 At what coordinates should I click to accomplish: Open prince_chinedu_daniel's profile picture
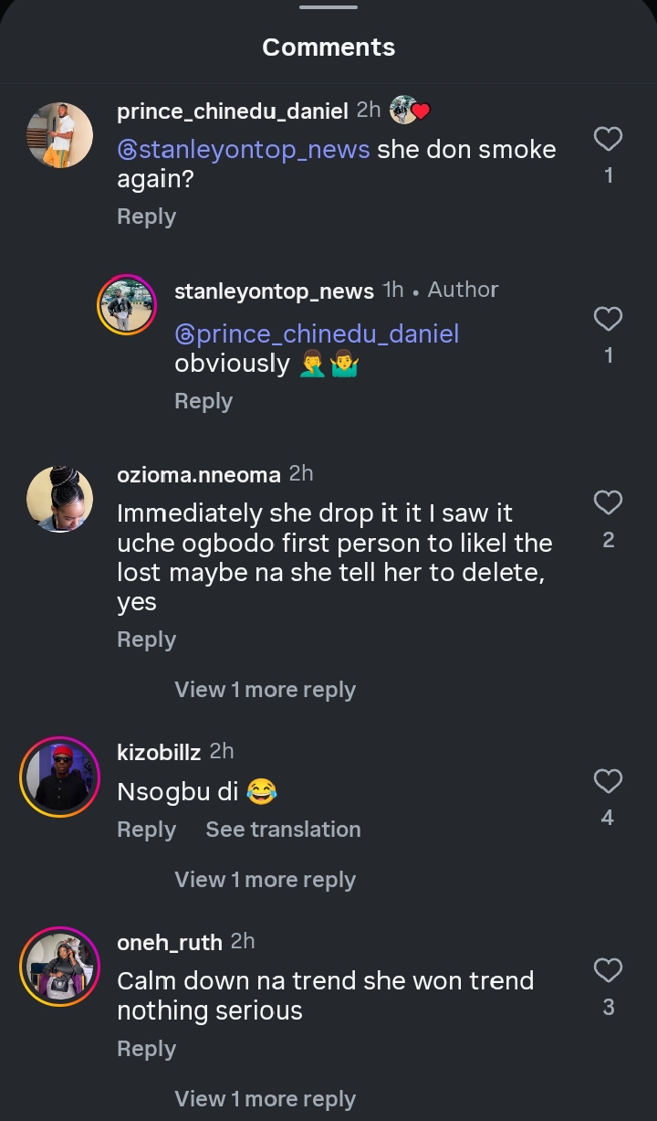60,135
